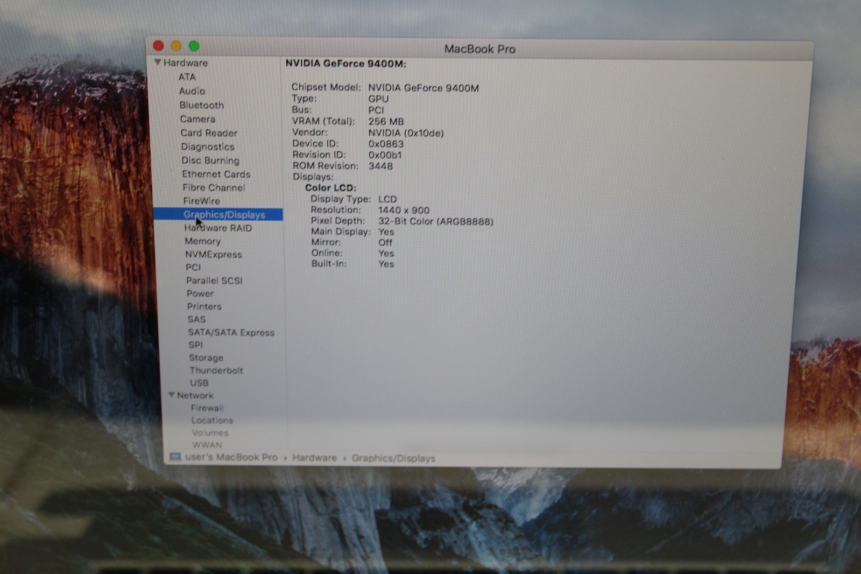Click the Vendor value NVIDIA (0x10de)
This screenshot has width=861, height=574.
click(406, 133)
